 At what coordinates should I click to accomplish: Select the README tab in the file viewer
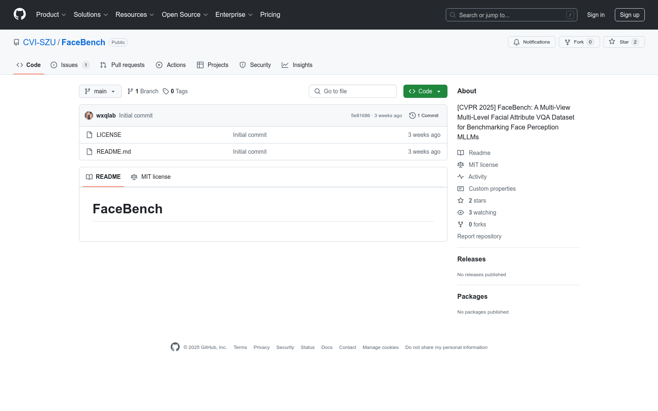point(103,177)
